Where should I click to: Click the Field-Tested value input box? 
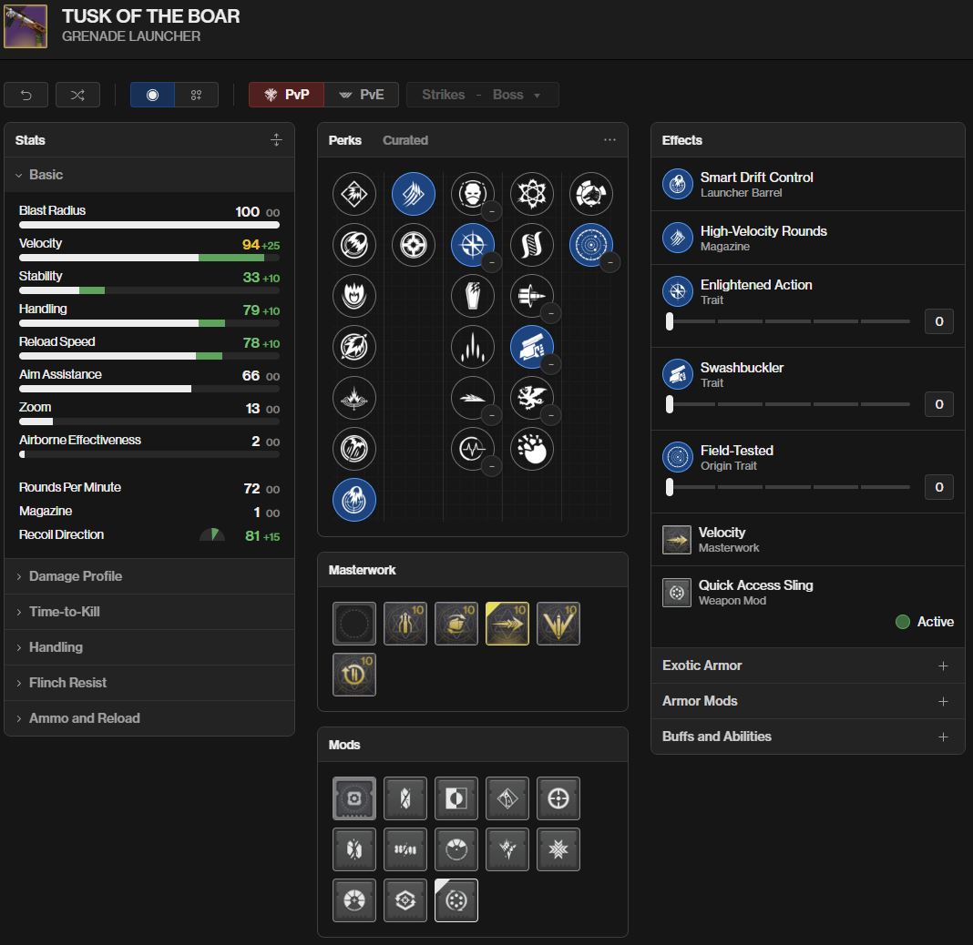(x=938, y=487)
